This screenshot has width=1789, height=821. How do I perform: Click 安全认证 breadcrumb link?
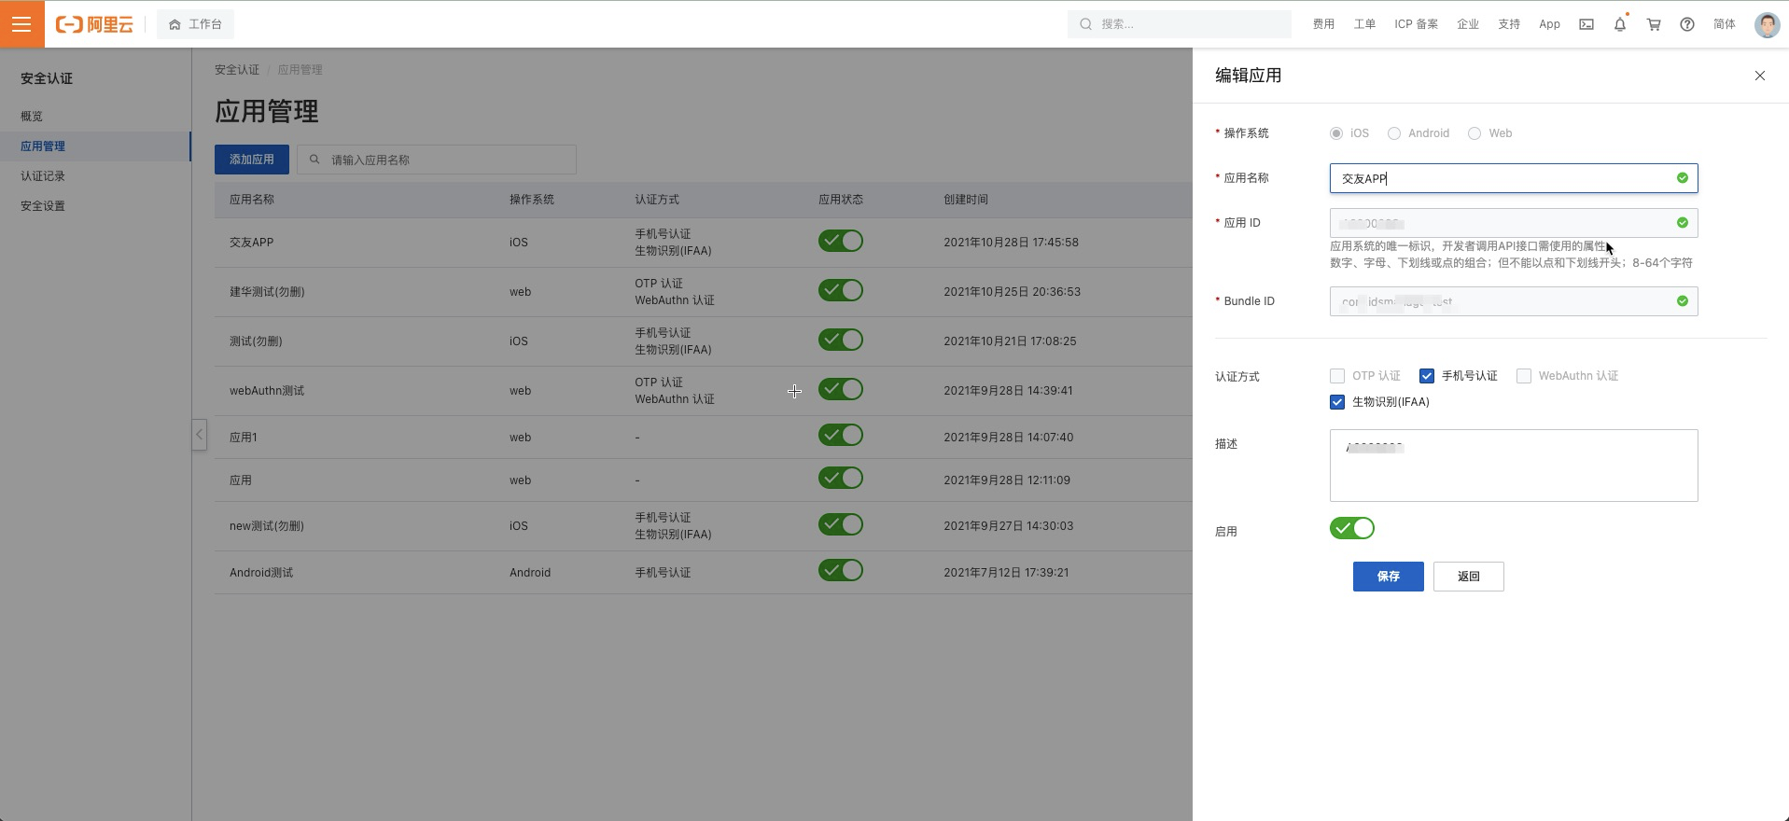pos(237,70)
